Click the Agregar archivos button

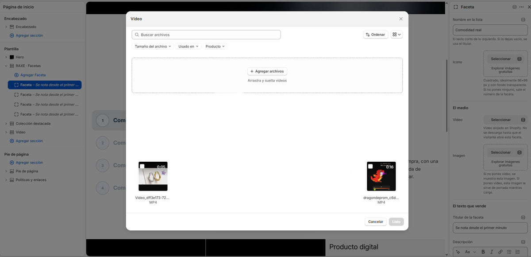point(267,71)
